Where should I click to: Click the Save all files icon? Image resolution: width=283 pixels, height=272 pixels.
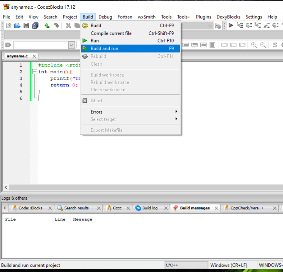[35, 25]
